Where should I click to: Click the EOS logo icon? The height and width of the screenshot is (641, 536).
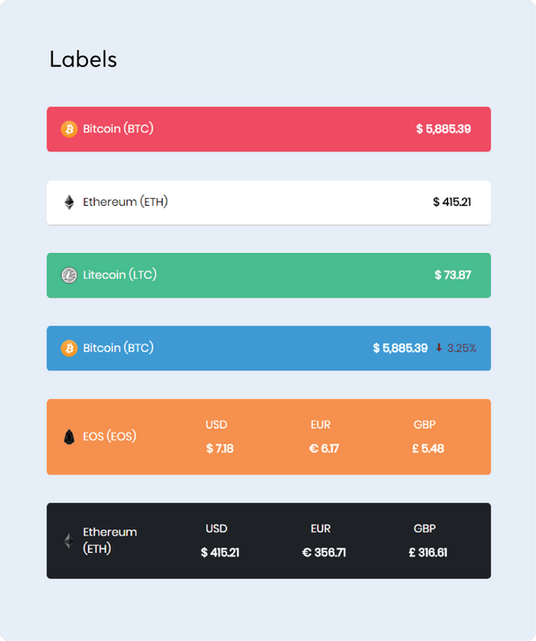(x=70, y=437)
